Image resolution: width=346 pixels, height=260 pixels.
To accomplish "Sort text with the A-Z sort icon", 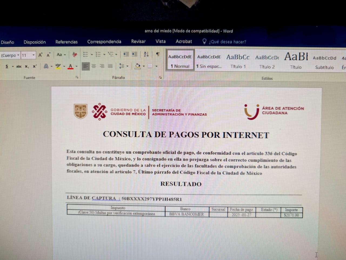I will [146, 54].
